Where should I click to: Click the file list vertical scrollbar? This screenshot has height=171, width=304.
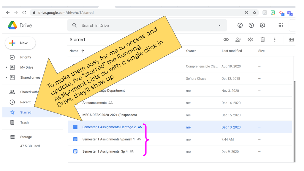tap(294, 119)
